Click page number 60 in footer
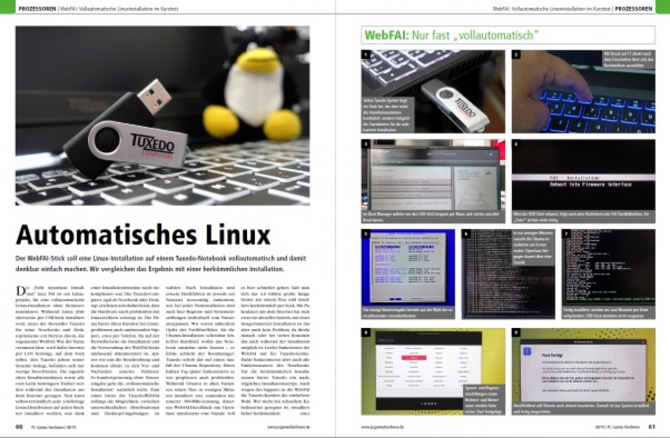 [19, 426]
